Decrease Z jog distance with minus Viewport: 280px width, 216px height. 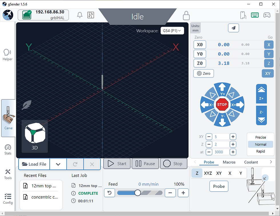coord(209,144)
